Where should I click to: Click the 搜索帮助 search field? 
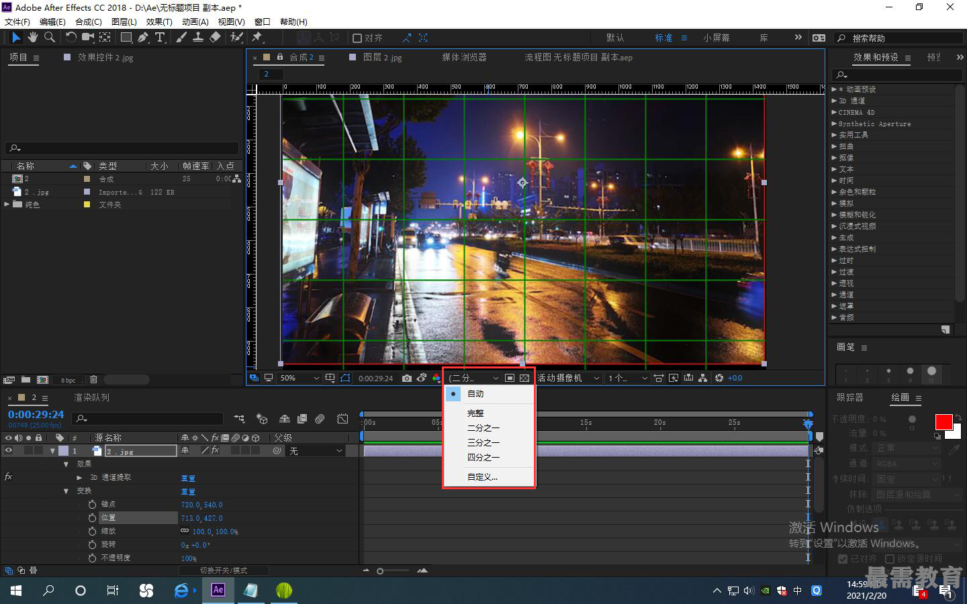click(899, 38)
